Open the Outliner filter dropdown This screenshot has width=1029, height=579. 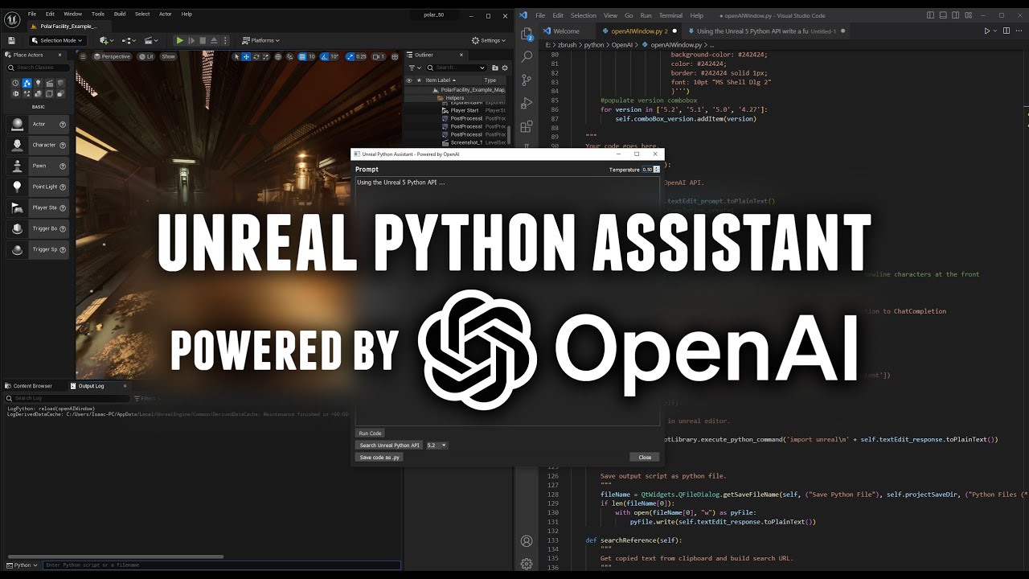pyautogui.click(x=414, y=68)
